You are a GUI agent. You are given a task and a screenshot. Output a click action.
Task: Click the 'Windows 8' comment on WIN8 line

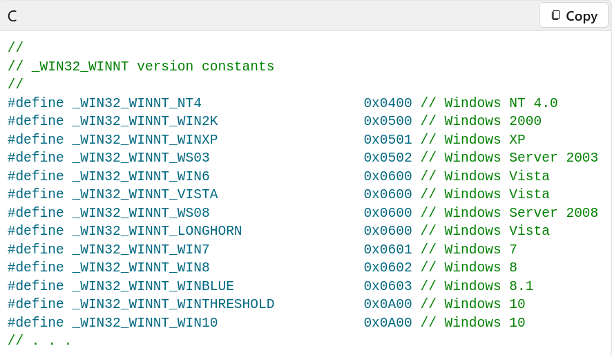469,267
